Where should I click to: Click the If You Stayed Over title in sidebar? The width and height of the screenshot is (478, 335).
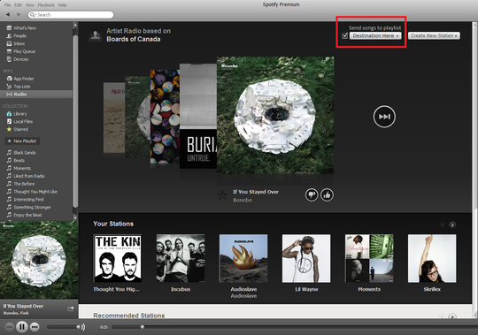click(x=23, y=306)
